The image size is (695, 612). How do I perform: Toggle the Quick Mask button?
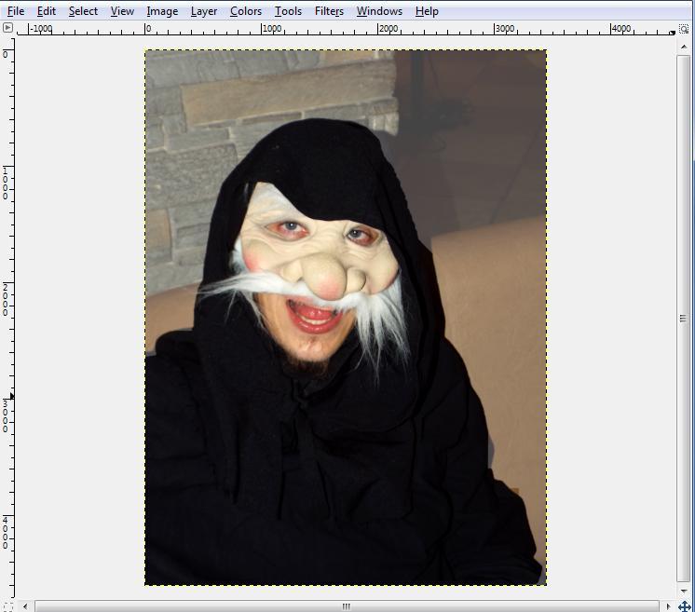click(x=7, y=605)
